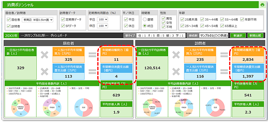Uncheck the 男性 gender checkbox
This screenshot has height=122, width=268.
pos(163,18)
